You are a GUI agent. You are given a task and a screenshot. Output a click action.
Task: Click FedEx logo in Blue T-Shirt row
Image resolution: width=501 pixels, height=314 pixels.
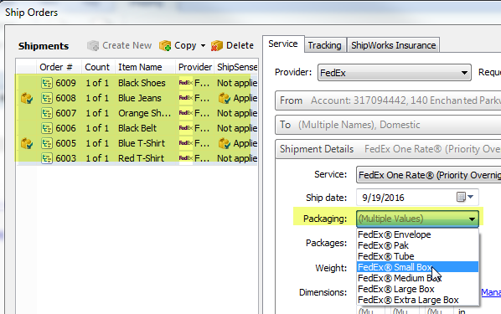point(186,143)
